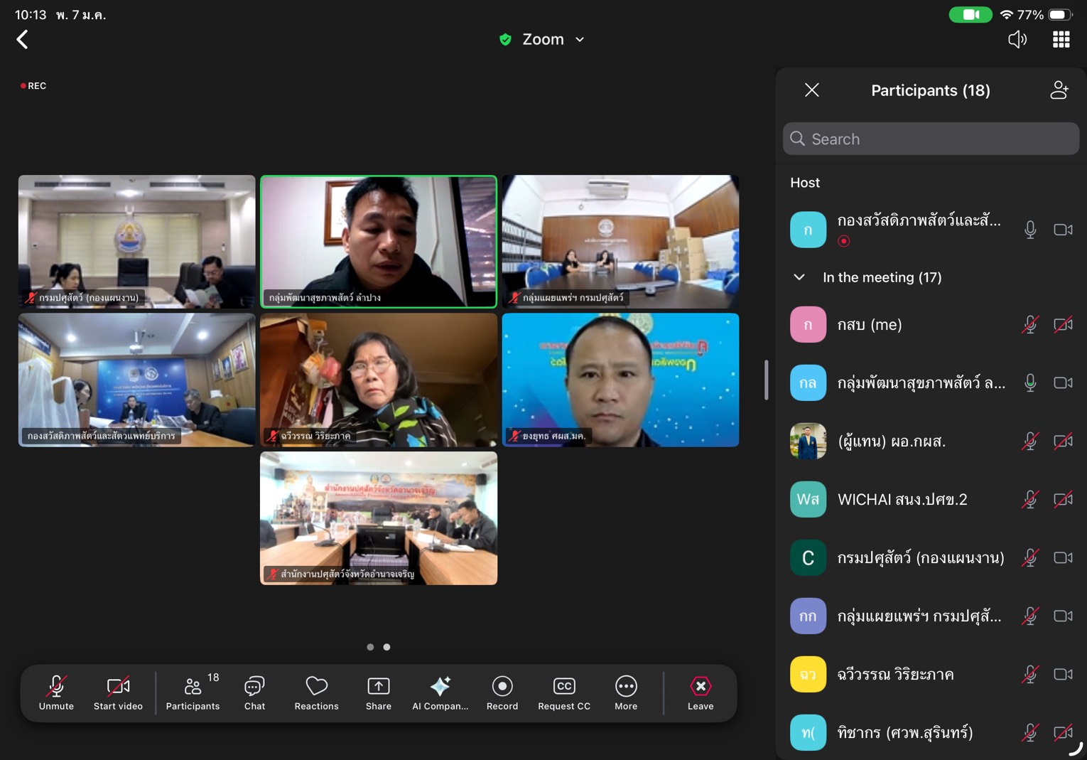Open the Zoom meeting info dropdown
This screenshot has width=1087, height=760.
(x=543, y=39)
